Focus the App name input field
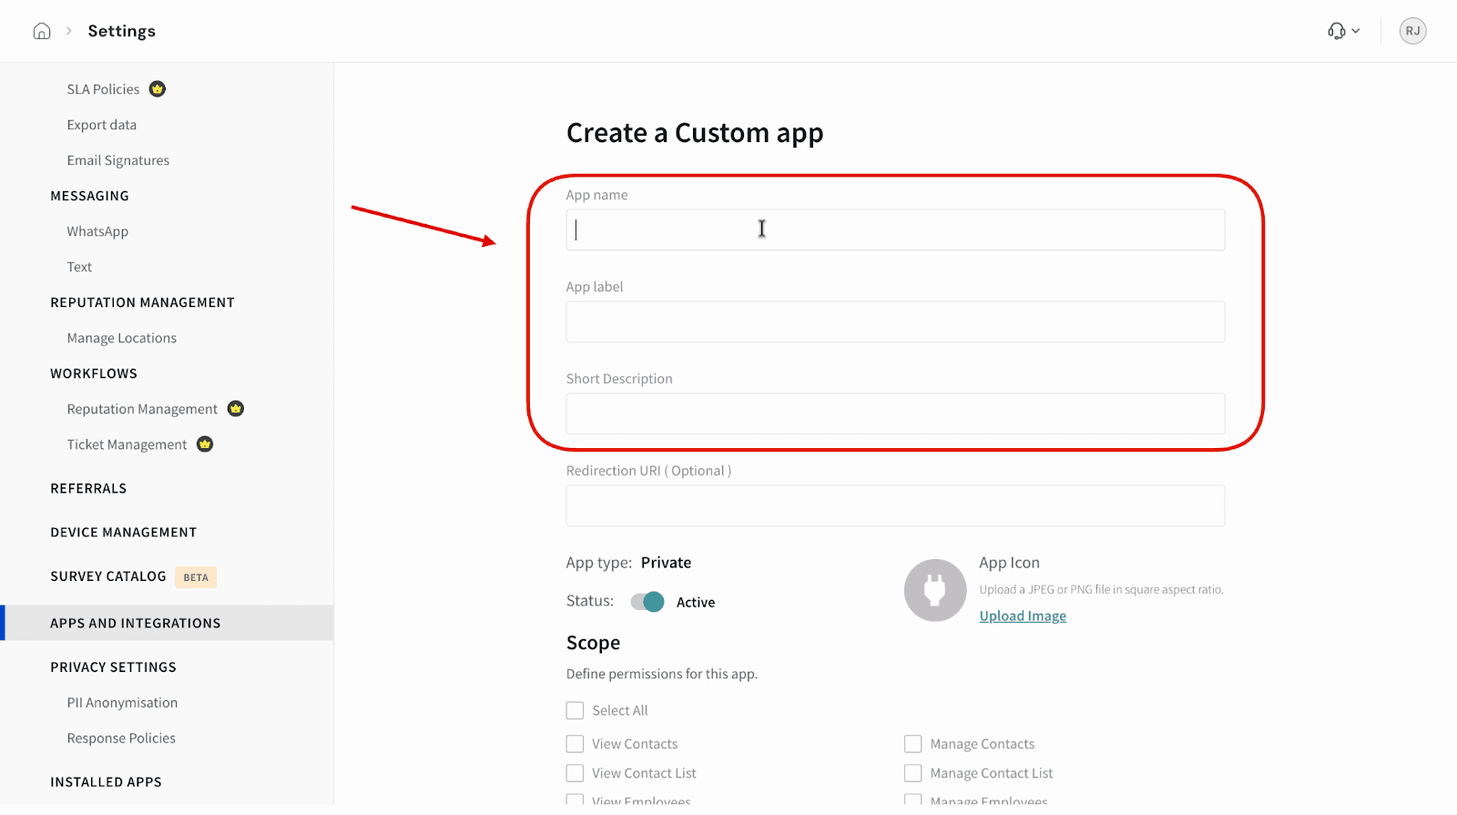Image resolution: width=1457 pixels, height=815 pixels. coord(895,229)
